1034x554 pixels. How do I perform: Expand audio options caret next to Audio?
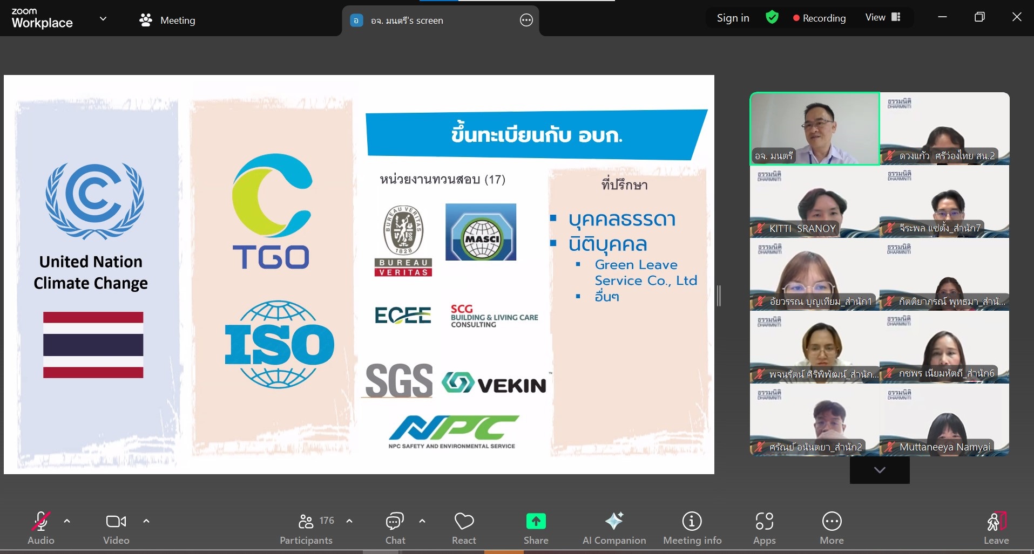[x=67, y=521]
